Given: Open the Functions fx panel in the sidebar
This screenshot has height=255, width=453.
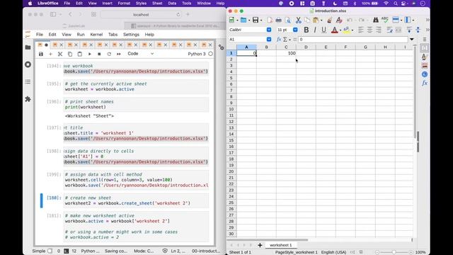Looking at the screenshot, I should [425, 84].
